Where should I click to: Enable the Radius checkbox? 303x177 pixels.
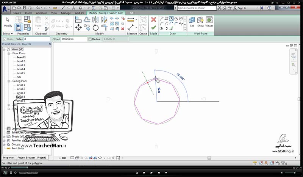(x=90, y=39)
